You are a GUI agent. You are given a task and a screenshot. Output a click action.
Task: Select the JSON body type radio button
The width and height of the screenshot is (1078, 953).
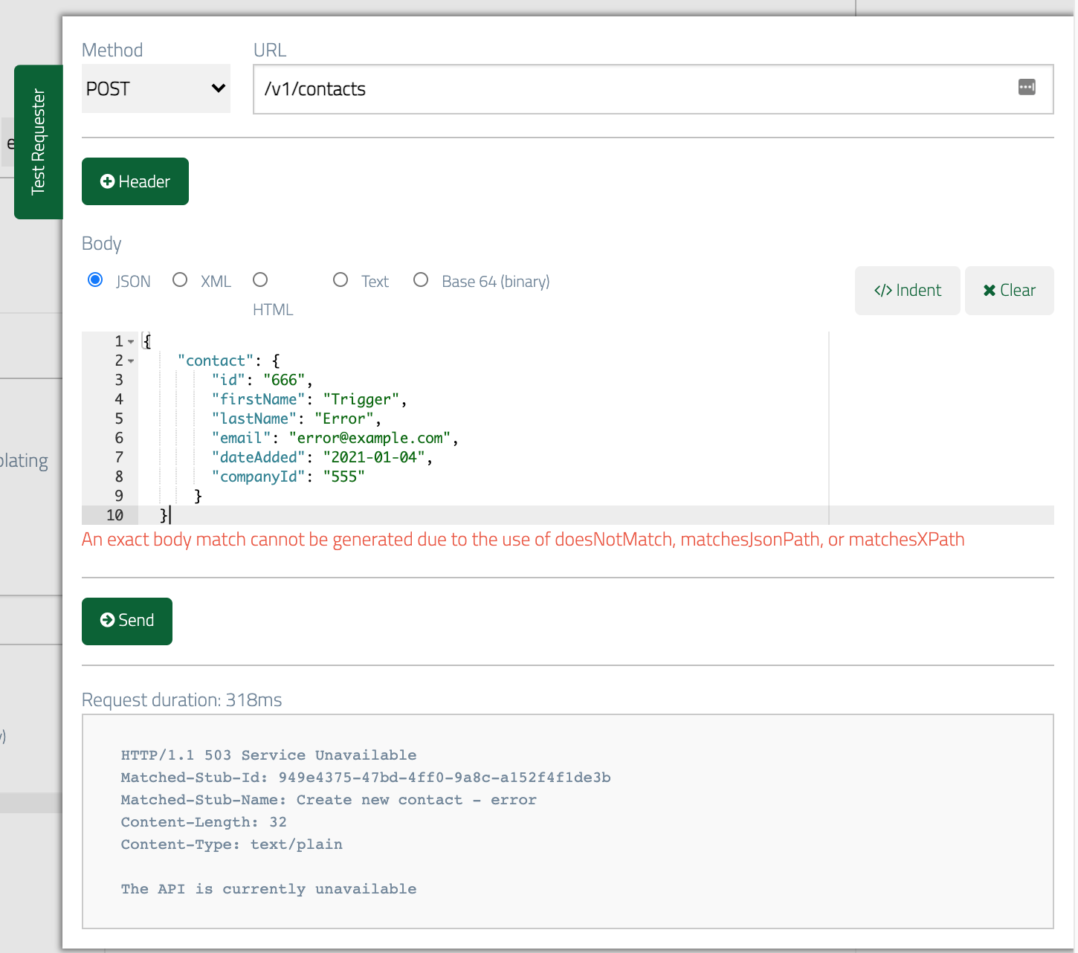pos(95,280)
